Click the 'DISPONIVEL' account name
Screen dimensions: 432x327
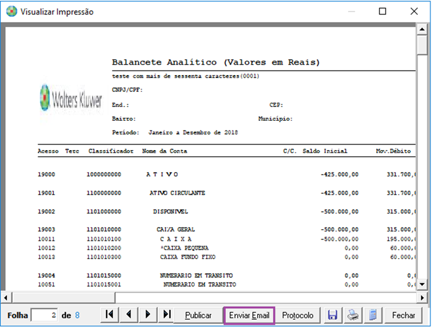pyautogui.click(x=170, y=212)
